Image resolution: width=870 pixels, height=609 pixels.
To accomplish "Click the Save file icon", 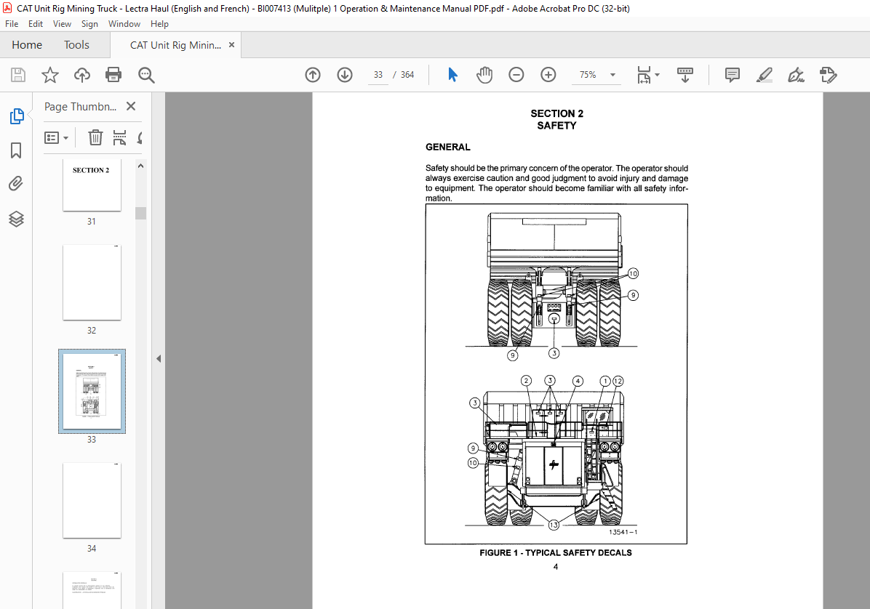I will (x=18, y=75).
